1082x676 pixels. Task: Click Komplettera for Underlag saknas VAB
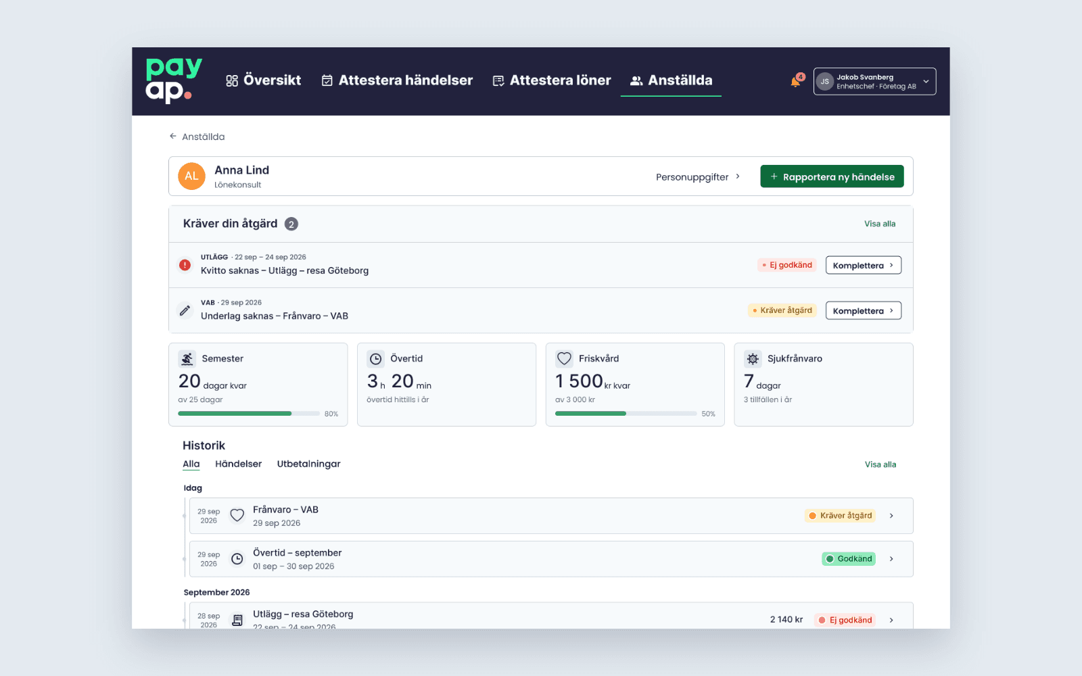863,310
